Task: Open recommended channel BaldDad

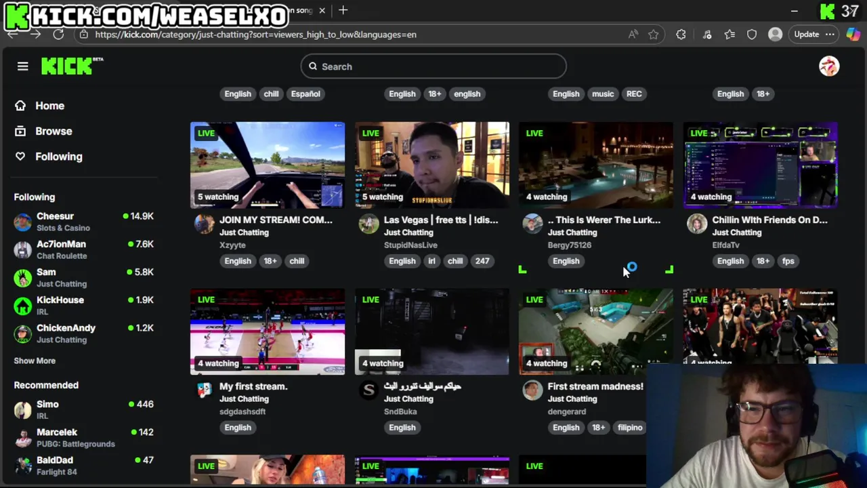Action: pyautogui.click(x=84, y=466)
